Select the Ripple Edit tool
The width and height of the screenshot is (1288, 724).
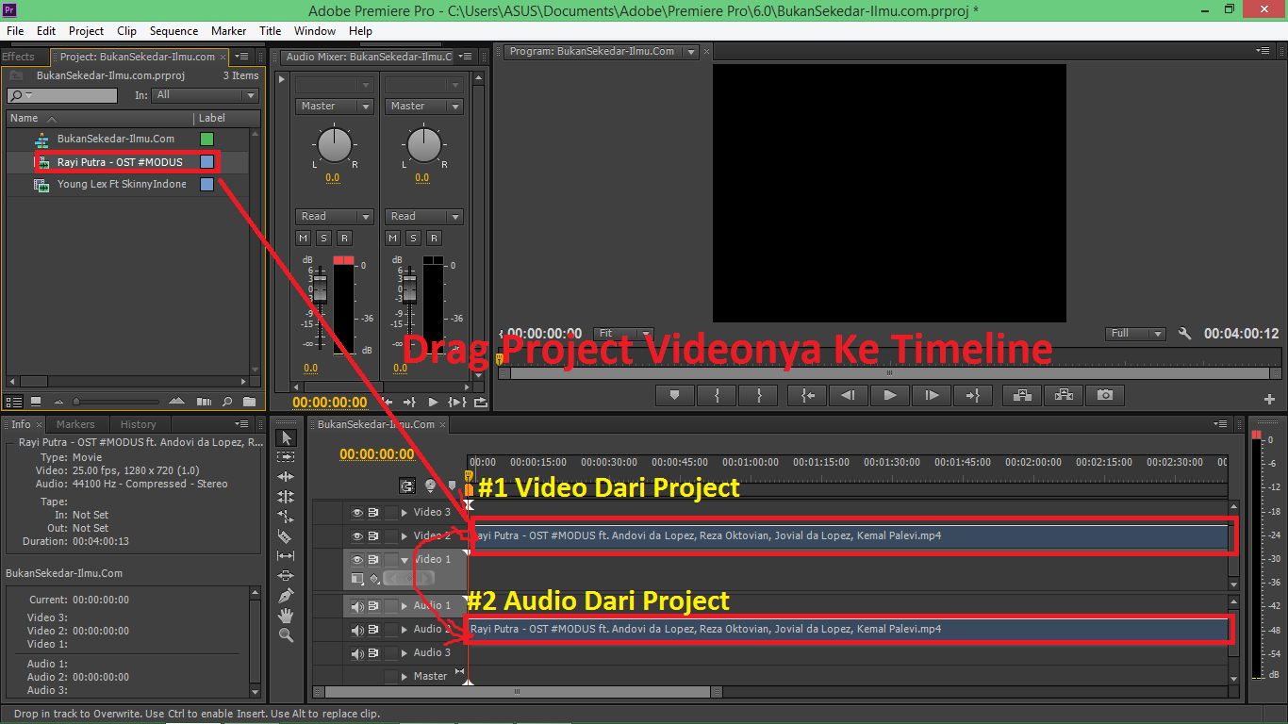[x=286, y=477]
